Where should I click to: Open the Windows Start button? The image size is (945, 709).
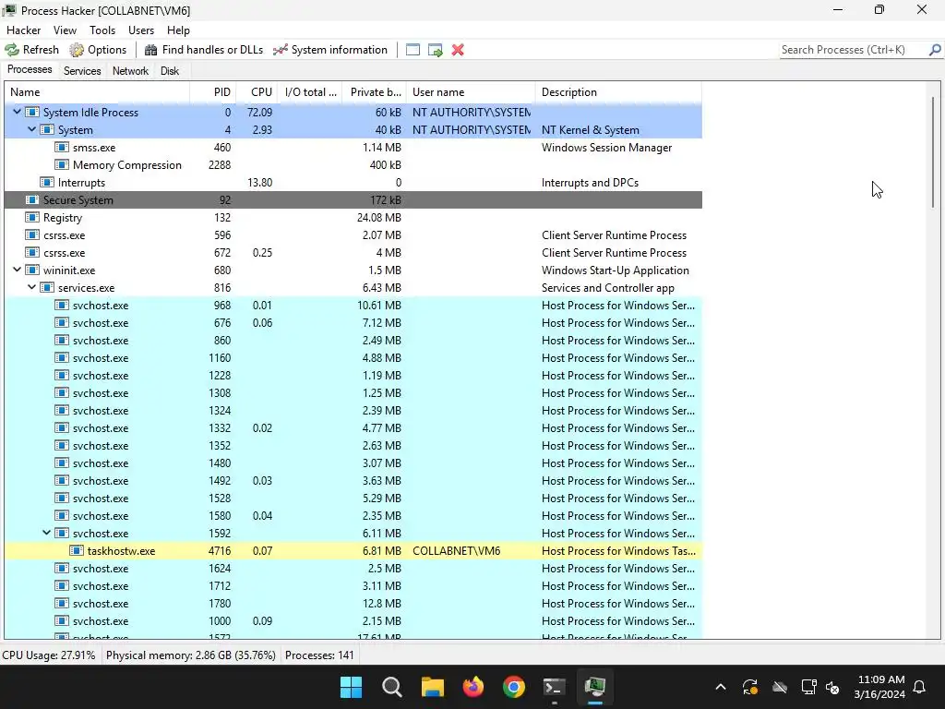tap(351, 687)
